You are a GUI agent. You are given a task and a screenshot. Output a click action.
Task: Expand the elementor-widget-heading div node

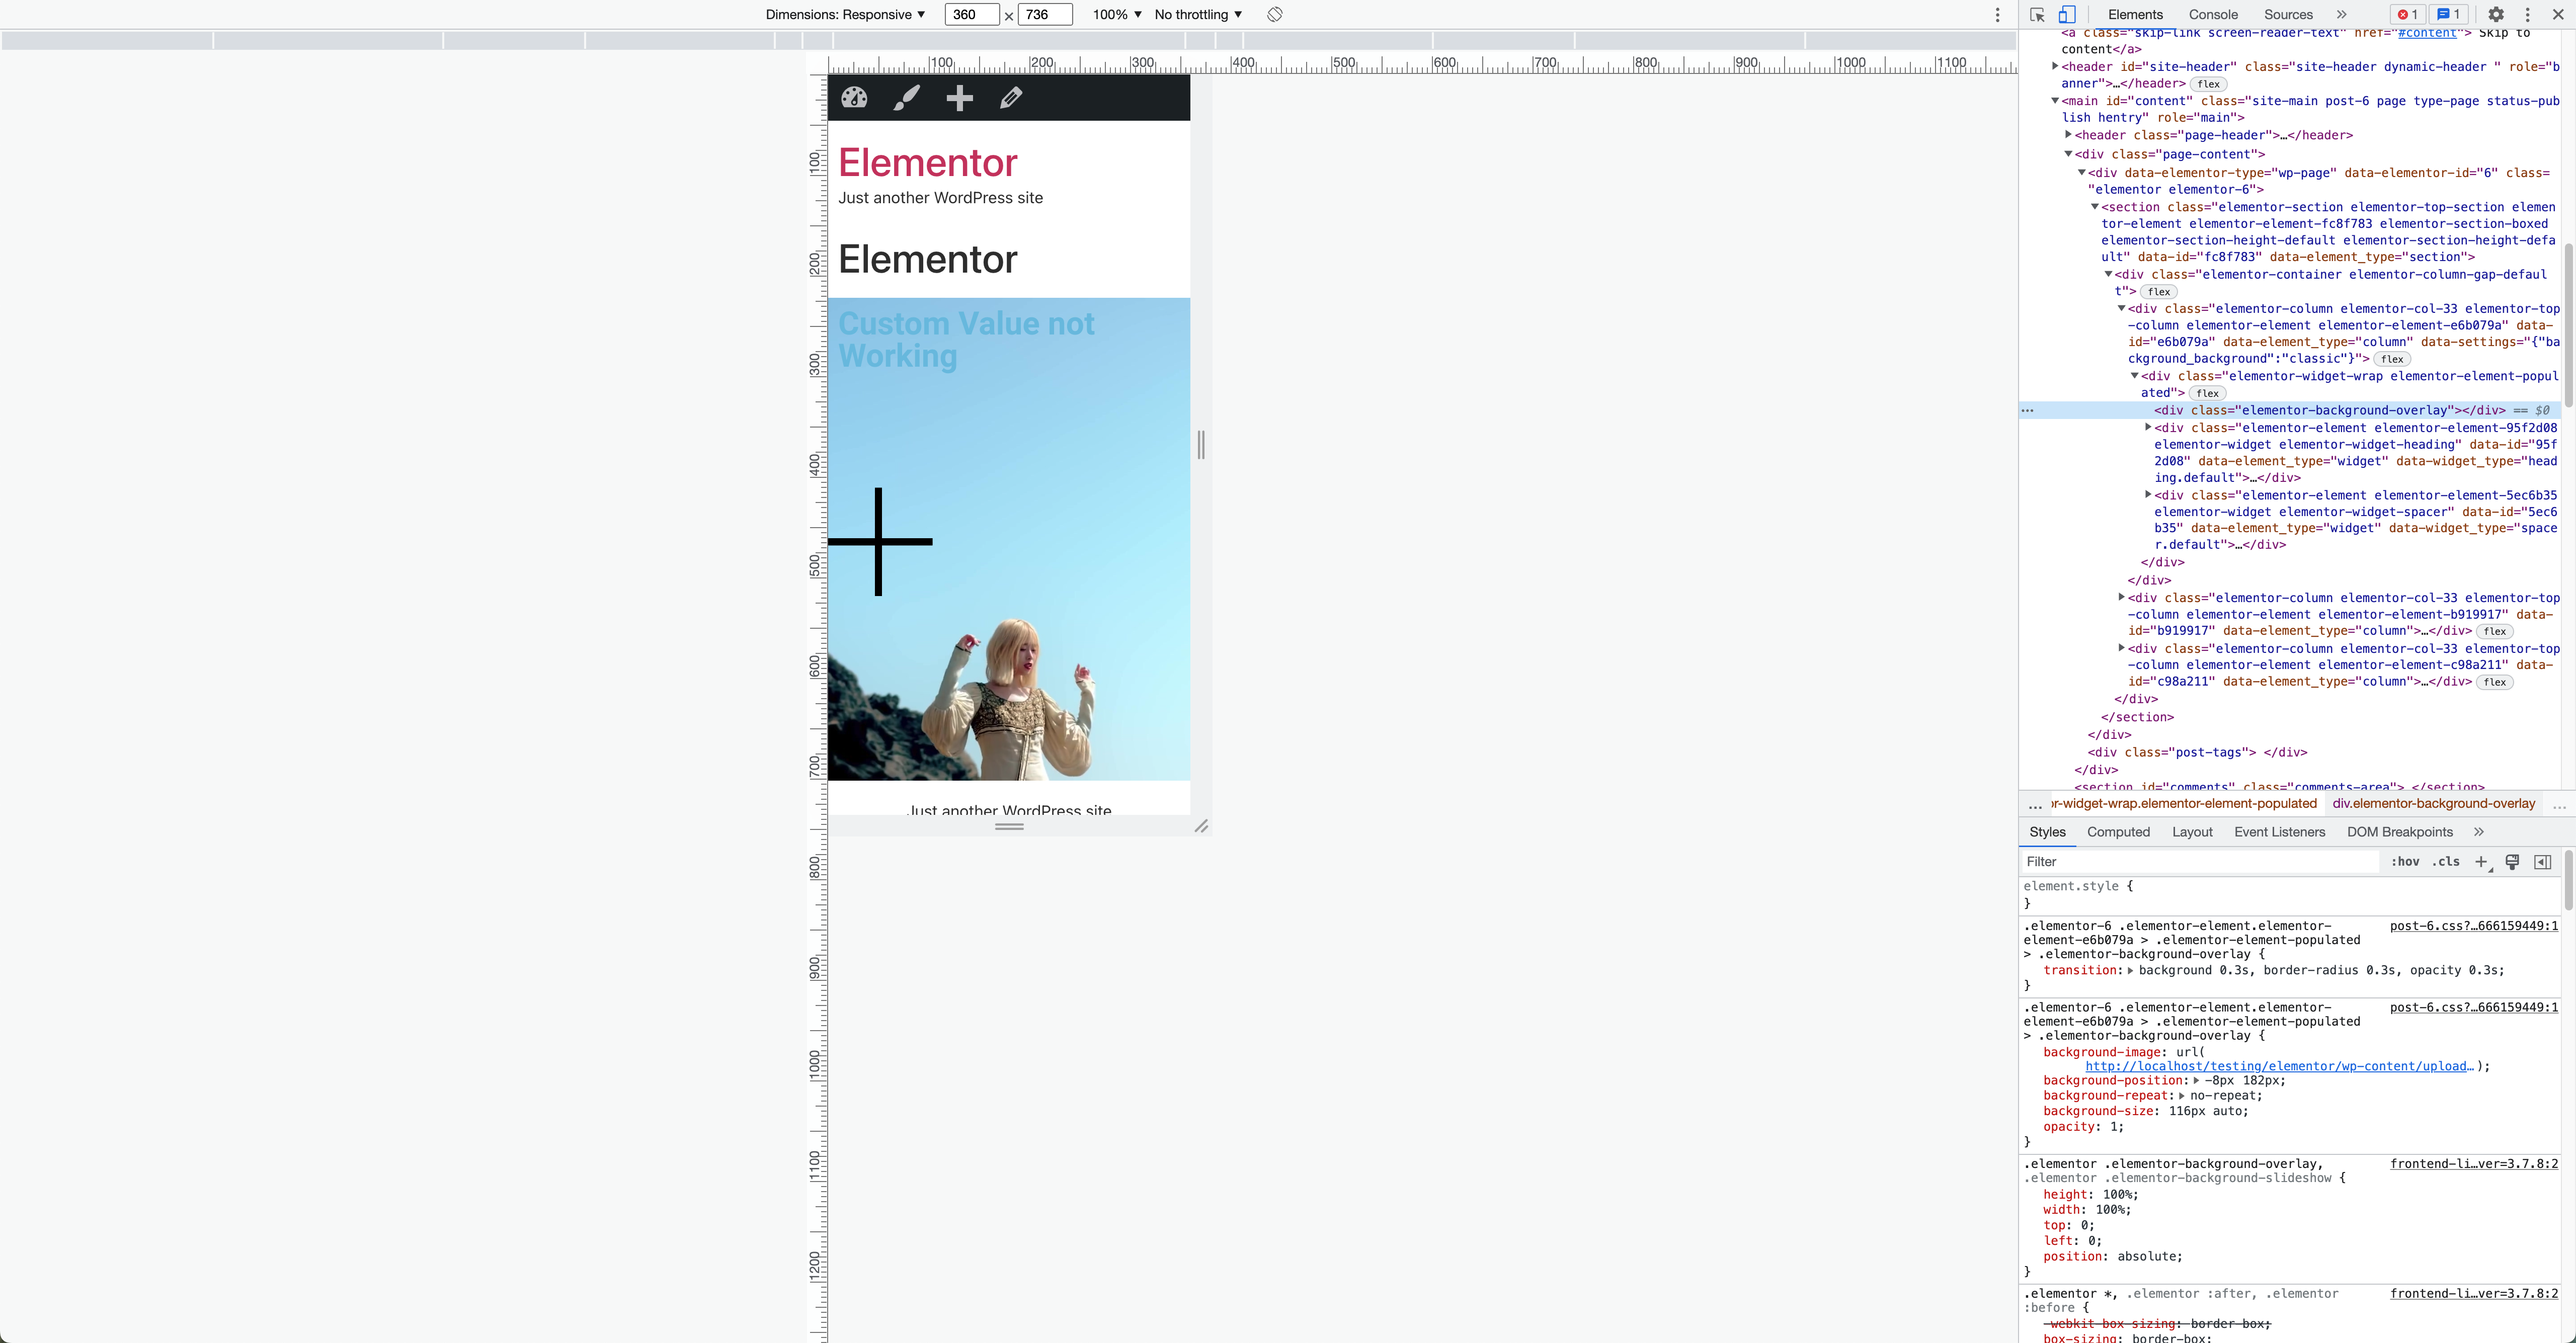(x=2148, y=427)
